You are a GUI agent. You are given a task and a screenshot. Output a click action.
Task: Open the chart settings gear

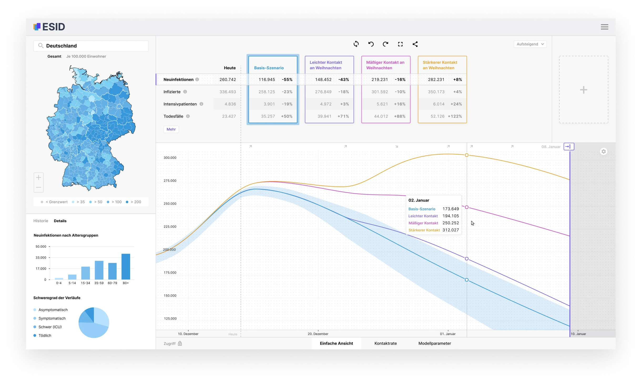(604, 151)
